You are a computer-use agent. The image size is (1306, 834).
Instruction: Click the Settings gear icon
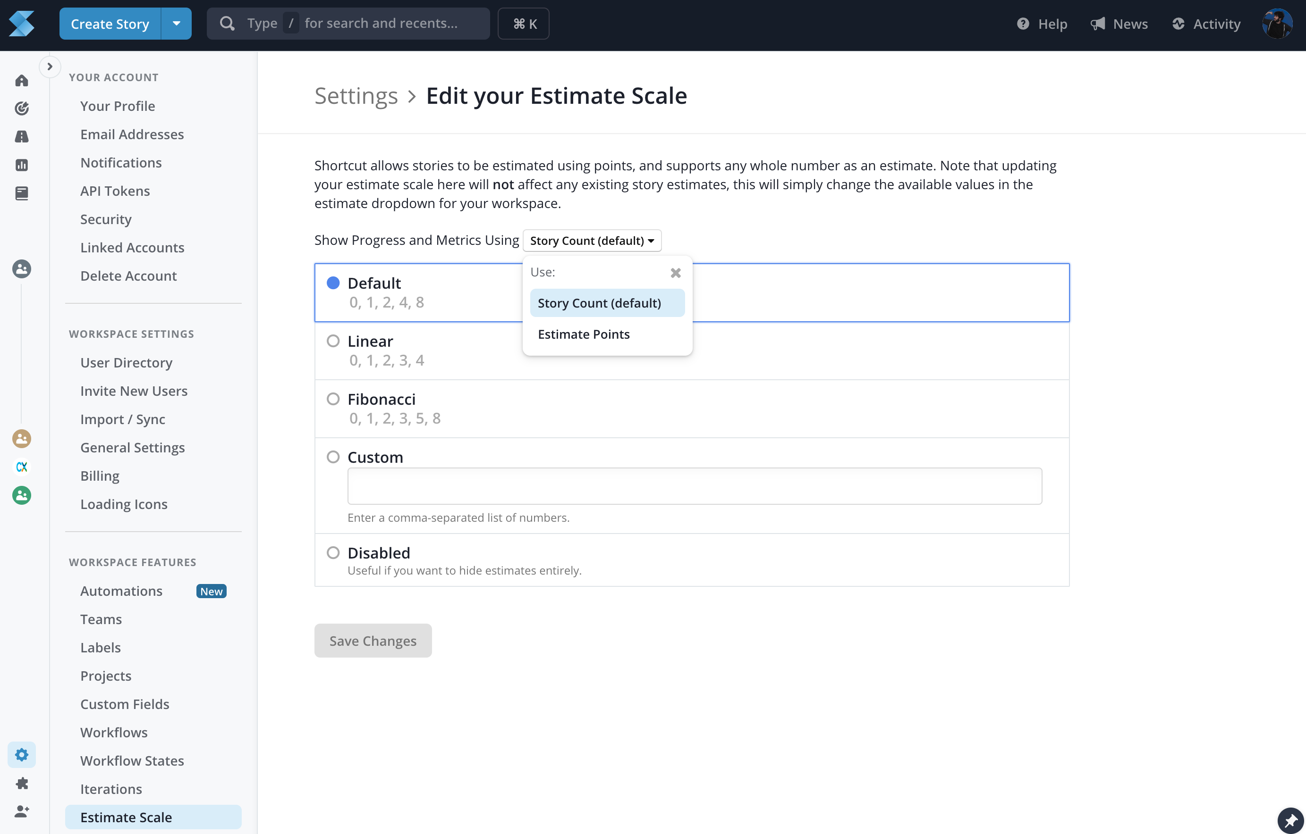[22, 754]
